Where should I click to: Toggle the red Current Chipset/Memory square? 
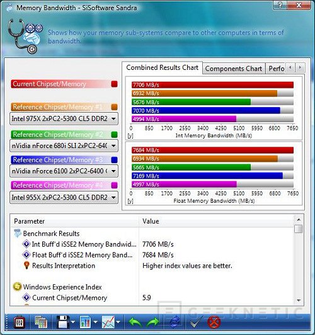(x=114, y=84)
